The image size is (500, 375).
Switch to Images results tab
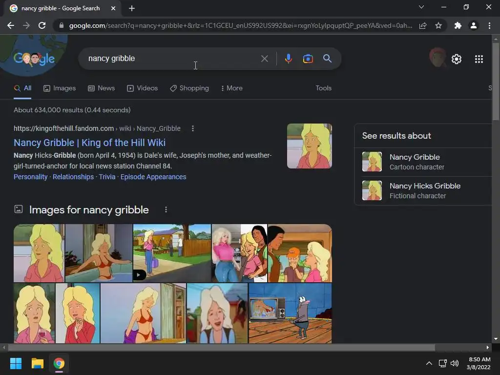[x=59, y=88]
